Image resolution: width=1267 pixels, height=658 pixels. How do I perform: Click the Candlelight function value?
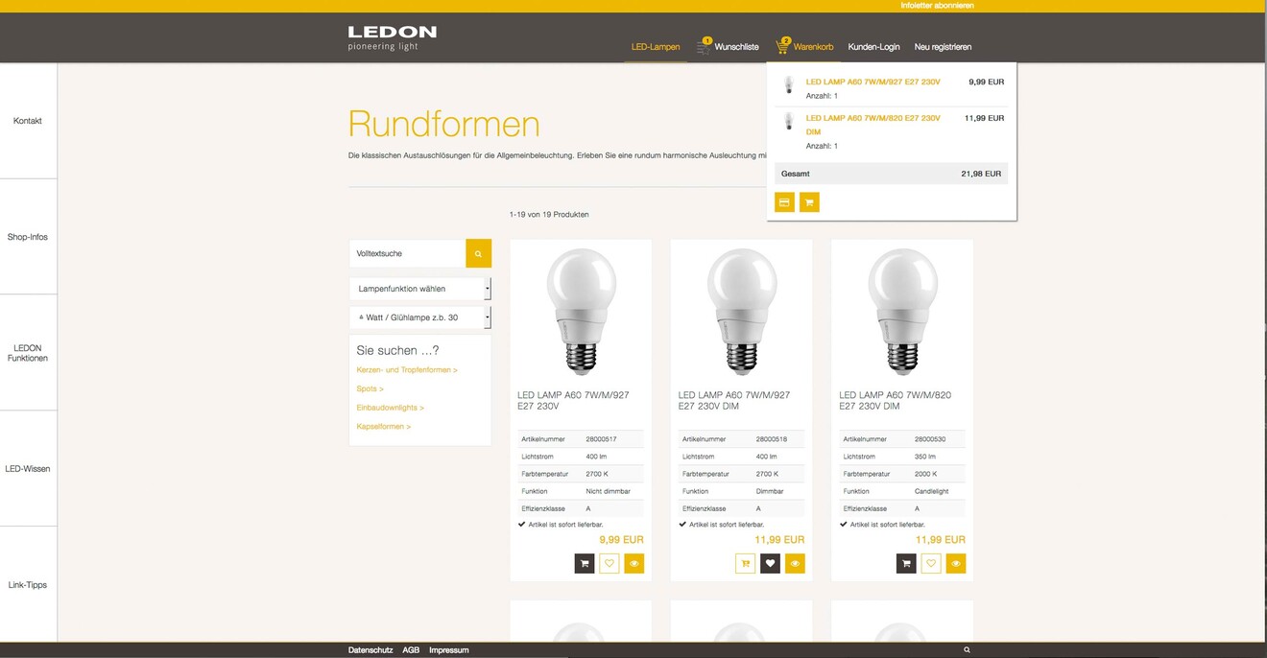click(932, 491)
